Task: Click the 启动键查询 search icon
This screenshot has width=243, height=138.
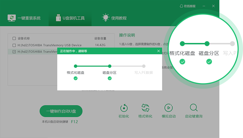Action: pyautogui.click(x=194, y=107)
